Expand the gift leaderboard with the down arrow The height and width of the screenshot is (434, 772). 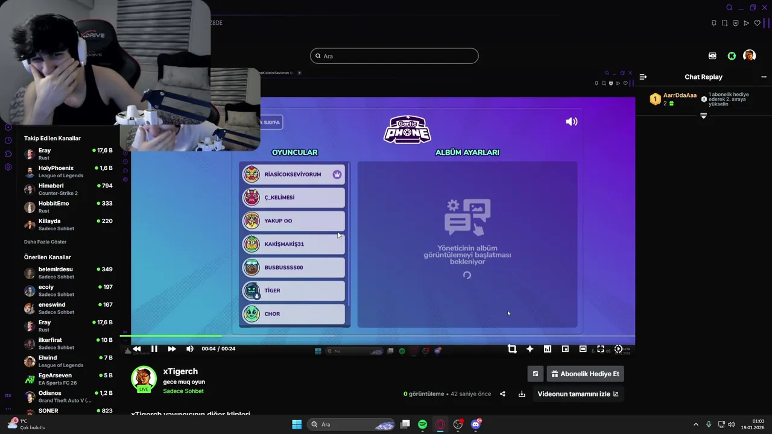point(703,115)
